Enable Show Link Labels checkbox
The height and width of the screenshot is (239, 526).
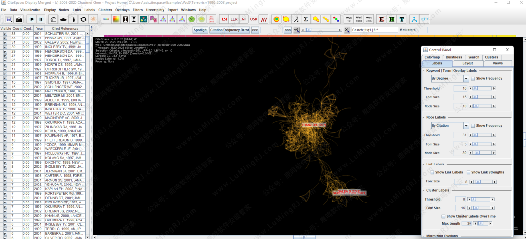pos(432,172)
